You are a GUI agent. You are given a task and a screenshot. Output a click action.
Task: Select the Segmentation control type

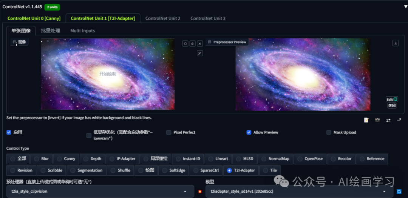pyautogui.click(x=87, y=170)
